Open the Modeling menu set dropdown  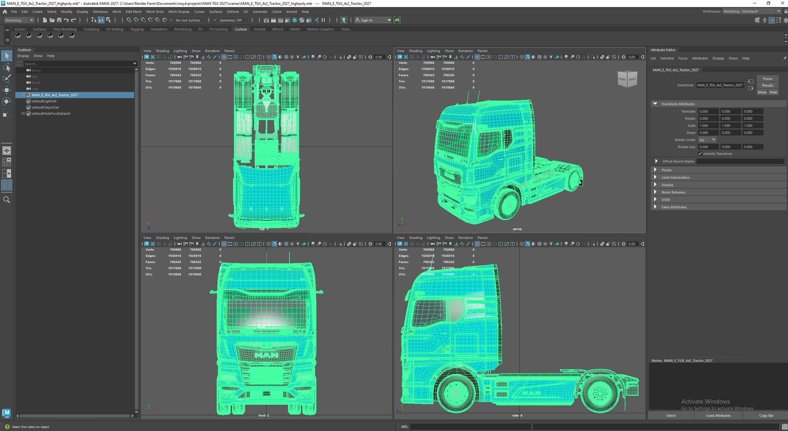coord(19,20)
